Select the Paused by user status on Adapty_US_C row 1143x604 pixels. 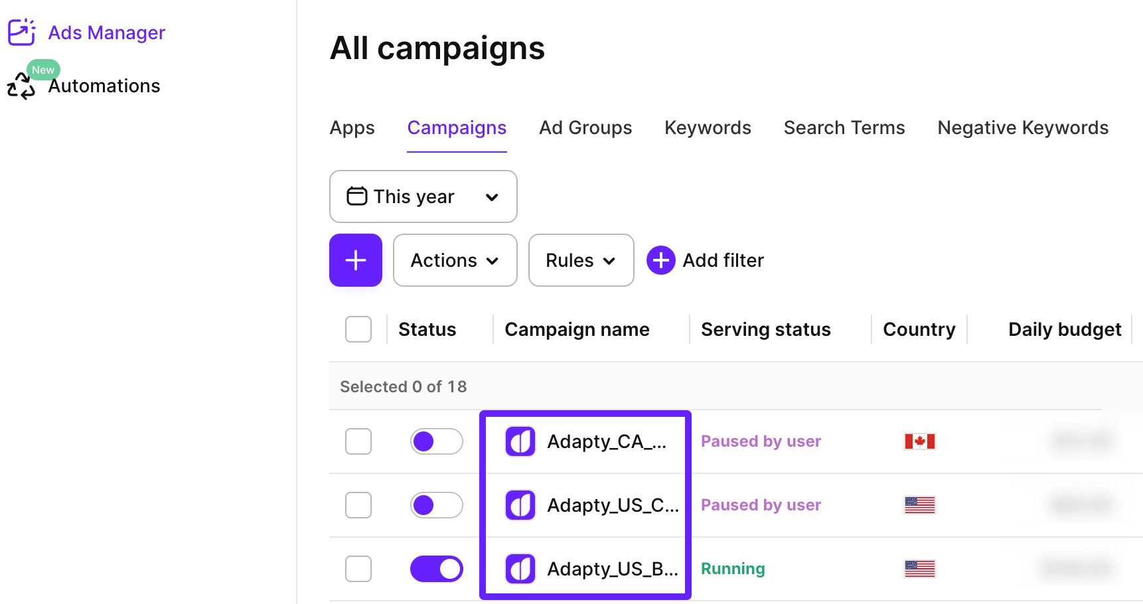761,504
